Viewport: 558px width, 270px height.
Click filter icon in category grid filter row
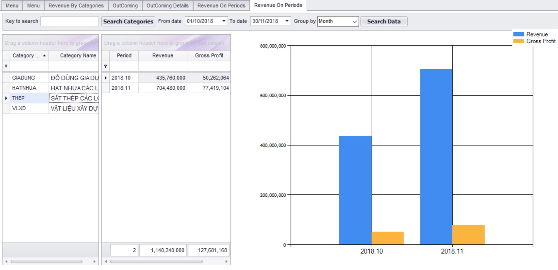[6, 66]
